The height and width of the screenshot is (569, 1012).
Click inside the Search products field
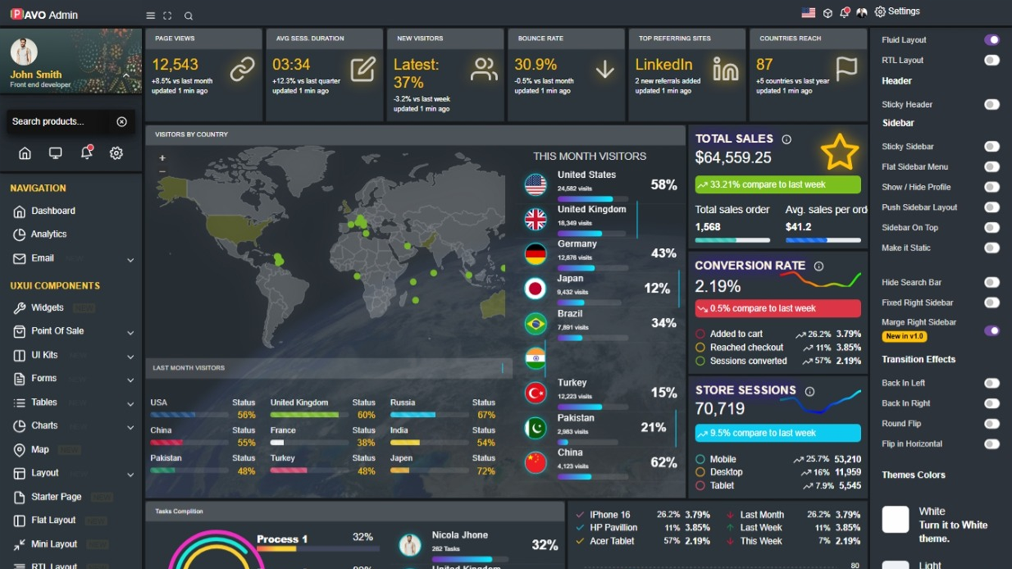[58, 121]
